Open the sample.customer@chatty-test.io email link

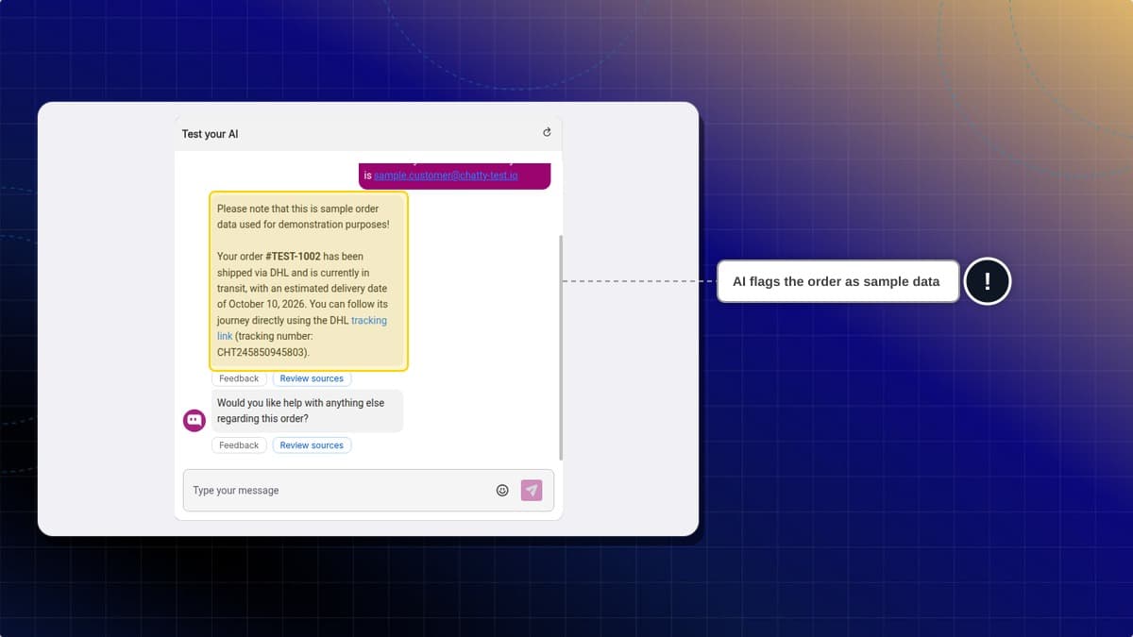point(446,176)
